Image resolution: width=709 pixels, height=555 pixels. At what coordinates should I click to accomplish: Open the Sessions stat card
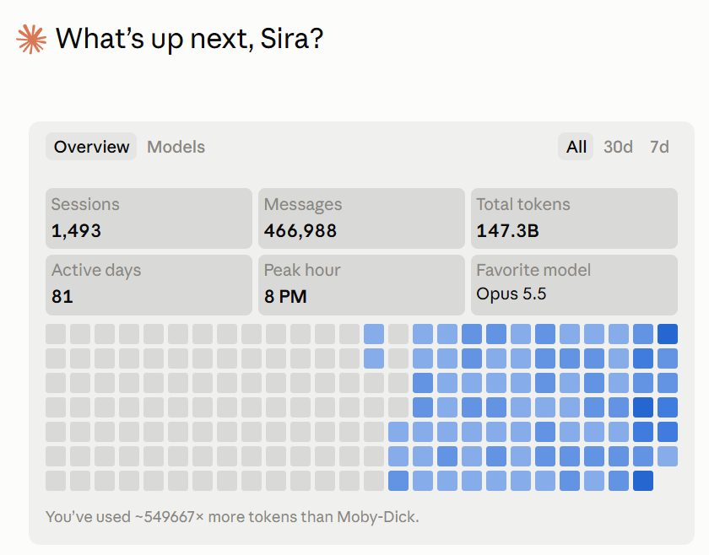pyautogui.click(x=149, y=218)
